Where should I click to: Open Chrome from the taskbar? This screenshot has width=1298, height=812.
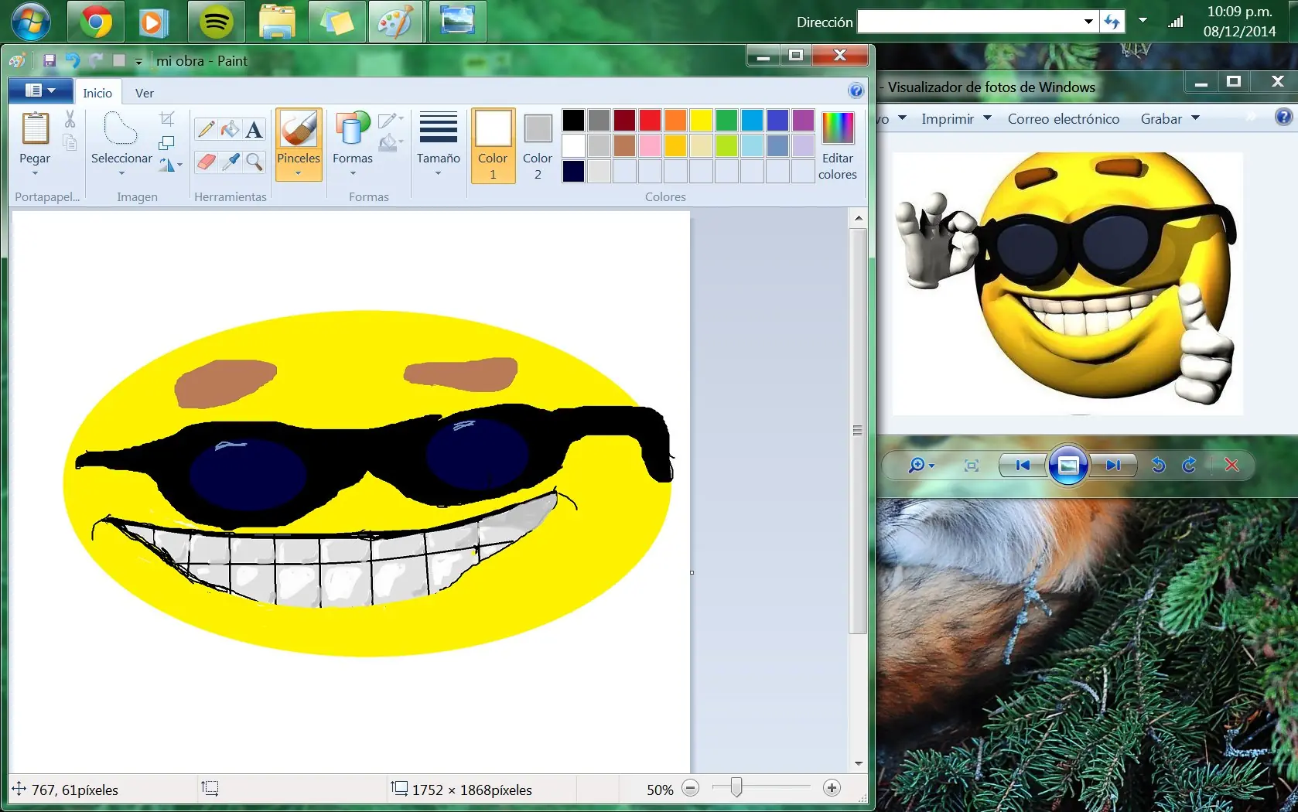coord(95,22)
